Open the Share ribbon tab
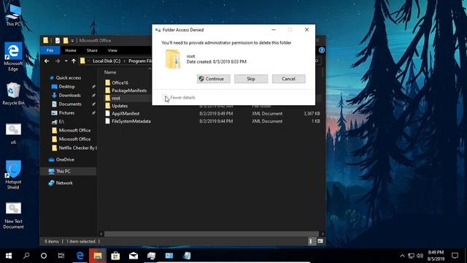The width and height of the screenshot is (467, 263). pos(92,50)
